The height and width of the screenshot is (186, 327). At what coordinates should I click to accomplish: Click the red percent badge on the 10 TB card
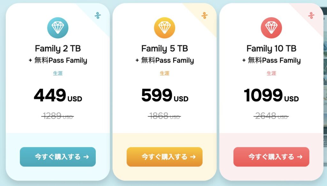pos(311,15)
